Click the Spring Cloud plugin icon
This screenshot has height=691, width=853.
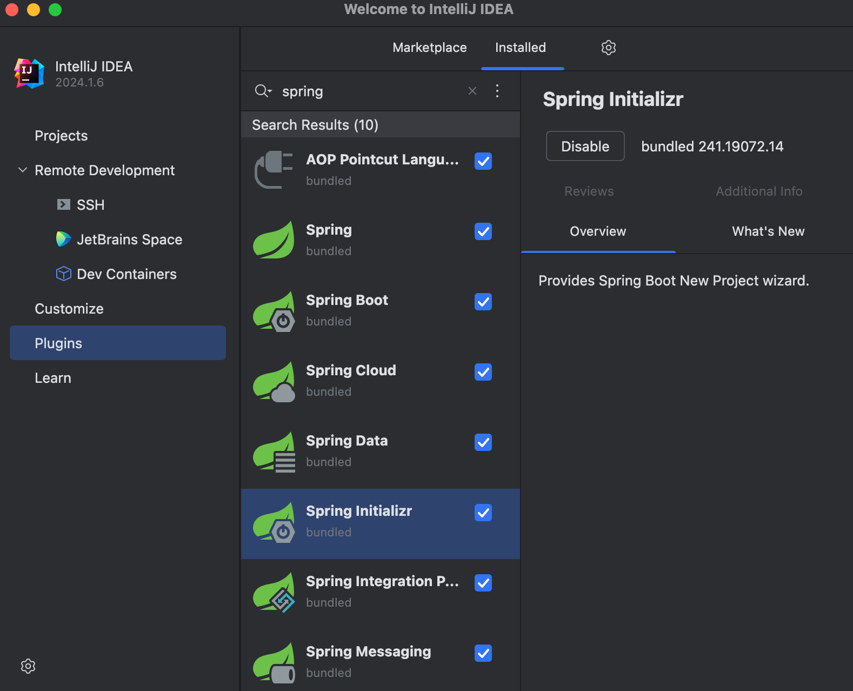[274, 381]
